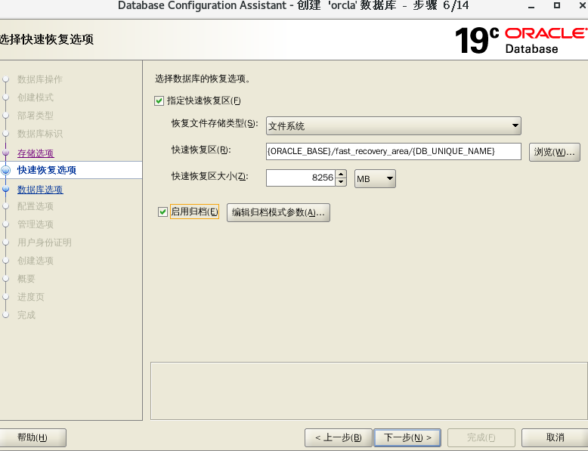Click the 用户身份证明 step label
The width and height of the screenshot is (588, 451).
[x=45, y=242]
